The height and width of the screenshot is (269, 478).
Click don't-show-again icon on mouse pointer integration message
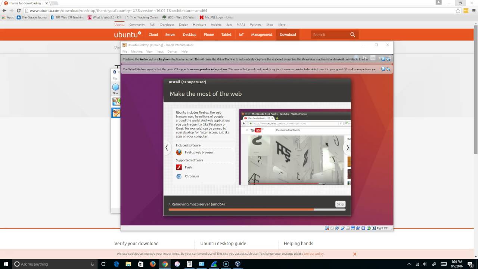click(388, 69)
